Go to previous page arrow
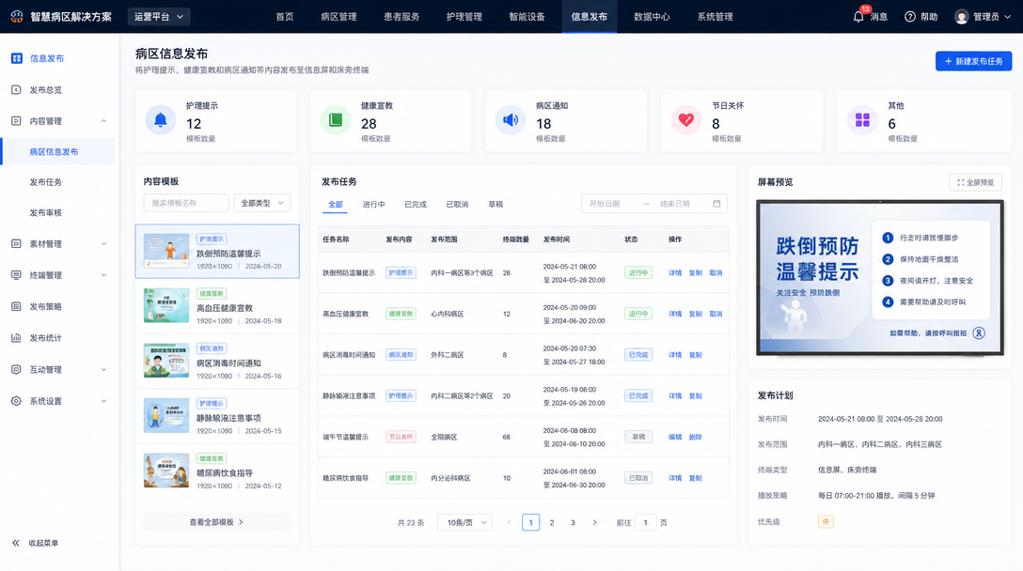Viewport: 1023px width, 571px height. pyautogui.click(x=509, y=523)
